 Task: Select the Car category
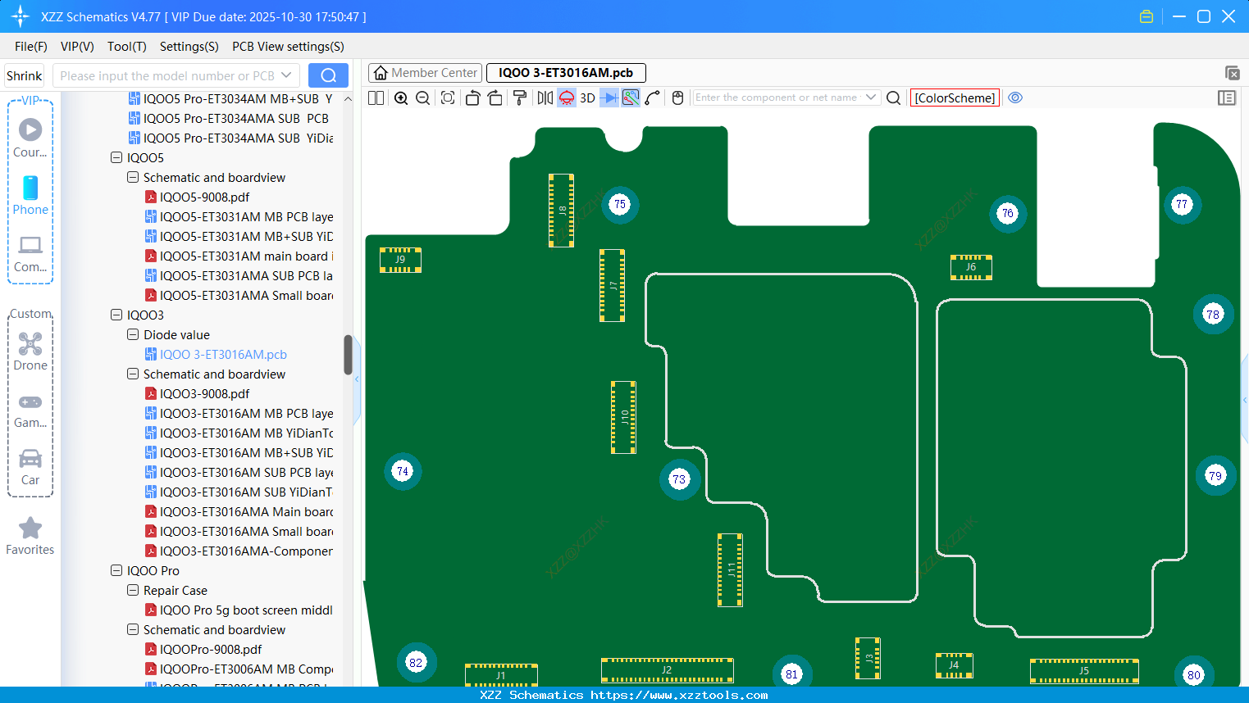tap(30, 466)
